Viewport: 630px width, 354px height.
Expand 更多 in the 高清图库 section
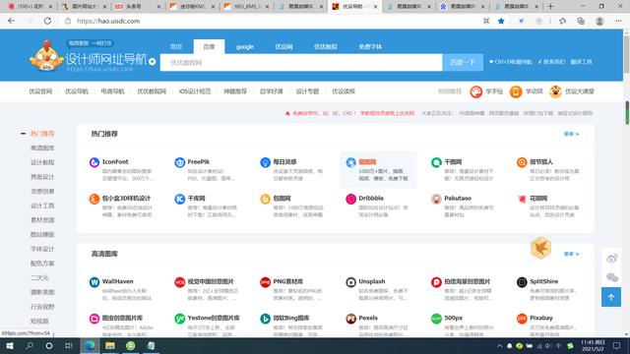(571, 254)
